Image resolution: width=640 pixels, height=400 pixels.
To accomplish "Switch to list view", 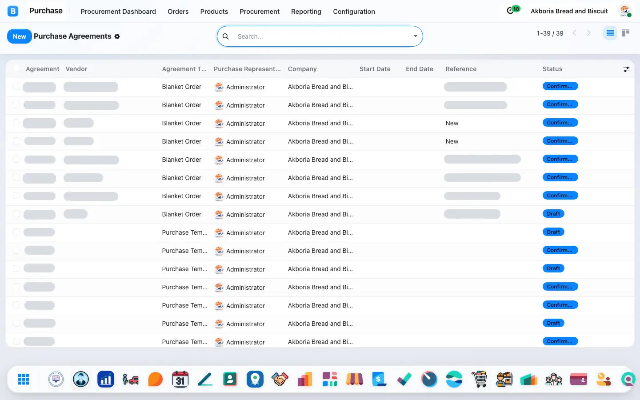I will [x=610, y=33].
